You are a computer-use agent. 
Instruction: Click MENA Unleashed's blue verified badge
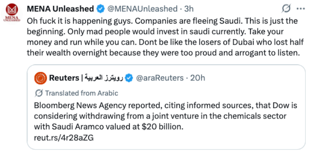click(101, 9)
